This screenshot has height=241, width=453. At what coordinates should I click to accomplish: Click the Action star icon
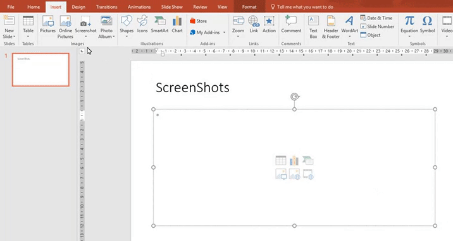269,21
